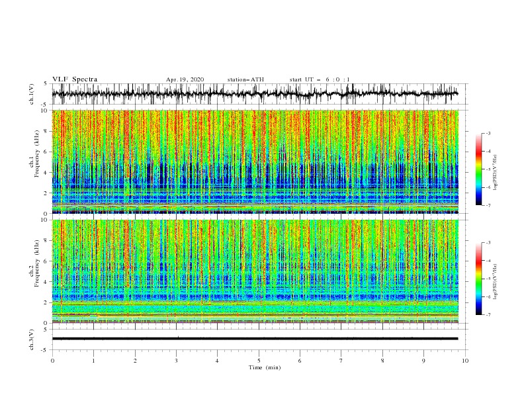Click the "4" kHz tick of ch.1 frequency axis

pyautogui.click(x=47, y=173)
